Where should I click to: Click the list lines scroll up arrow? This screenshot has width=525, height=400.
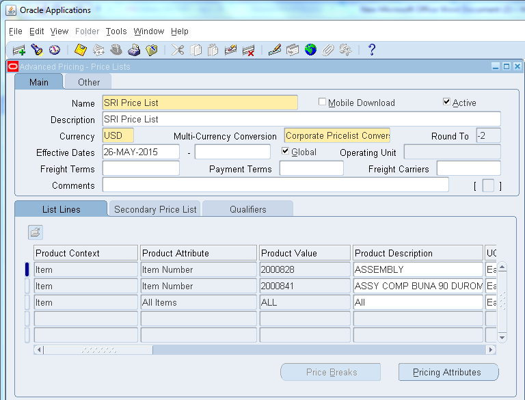pos(502,267)
